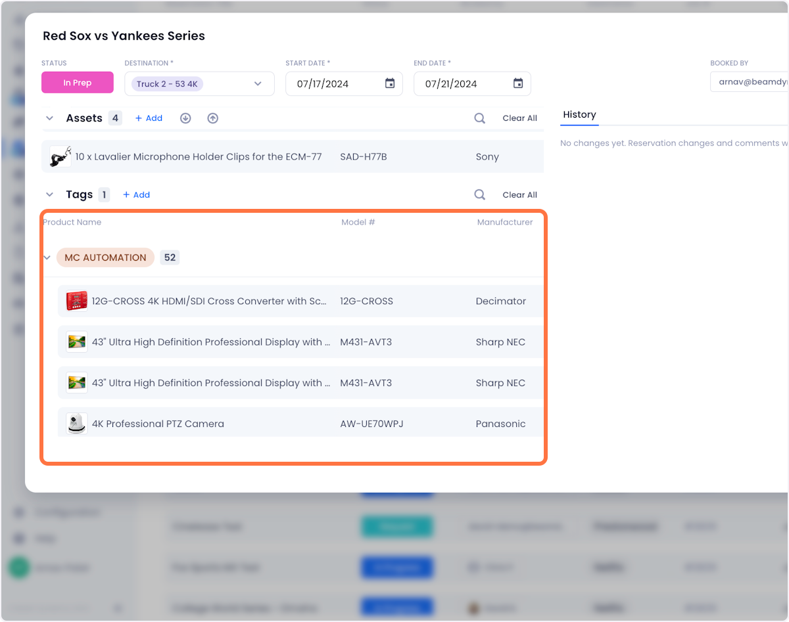Collapse the MC AUTOMATION group chevron
789x622 pixels.
coord(47,257)
